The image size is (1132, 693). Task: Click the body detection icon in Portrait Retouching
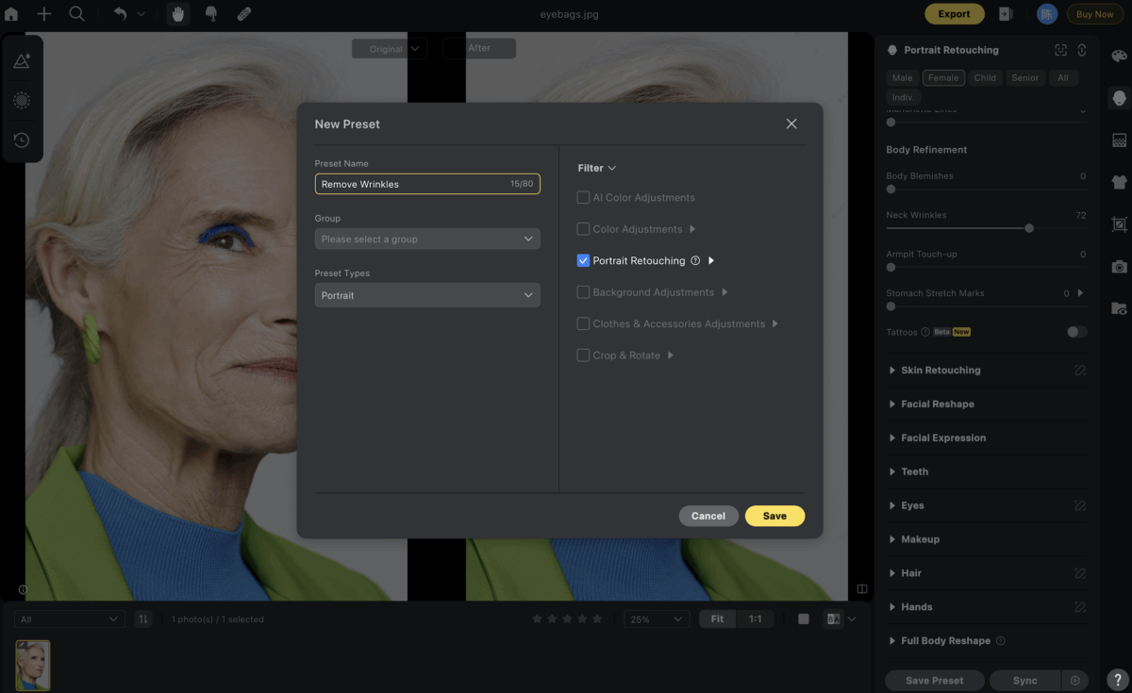click(x=1081, y=50)
